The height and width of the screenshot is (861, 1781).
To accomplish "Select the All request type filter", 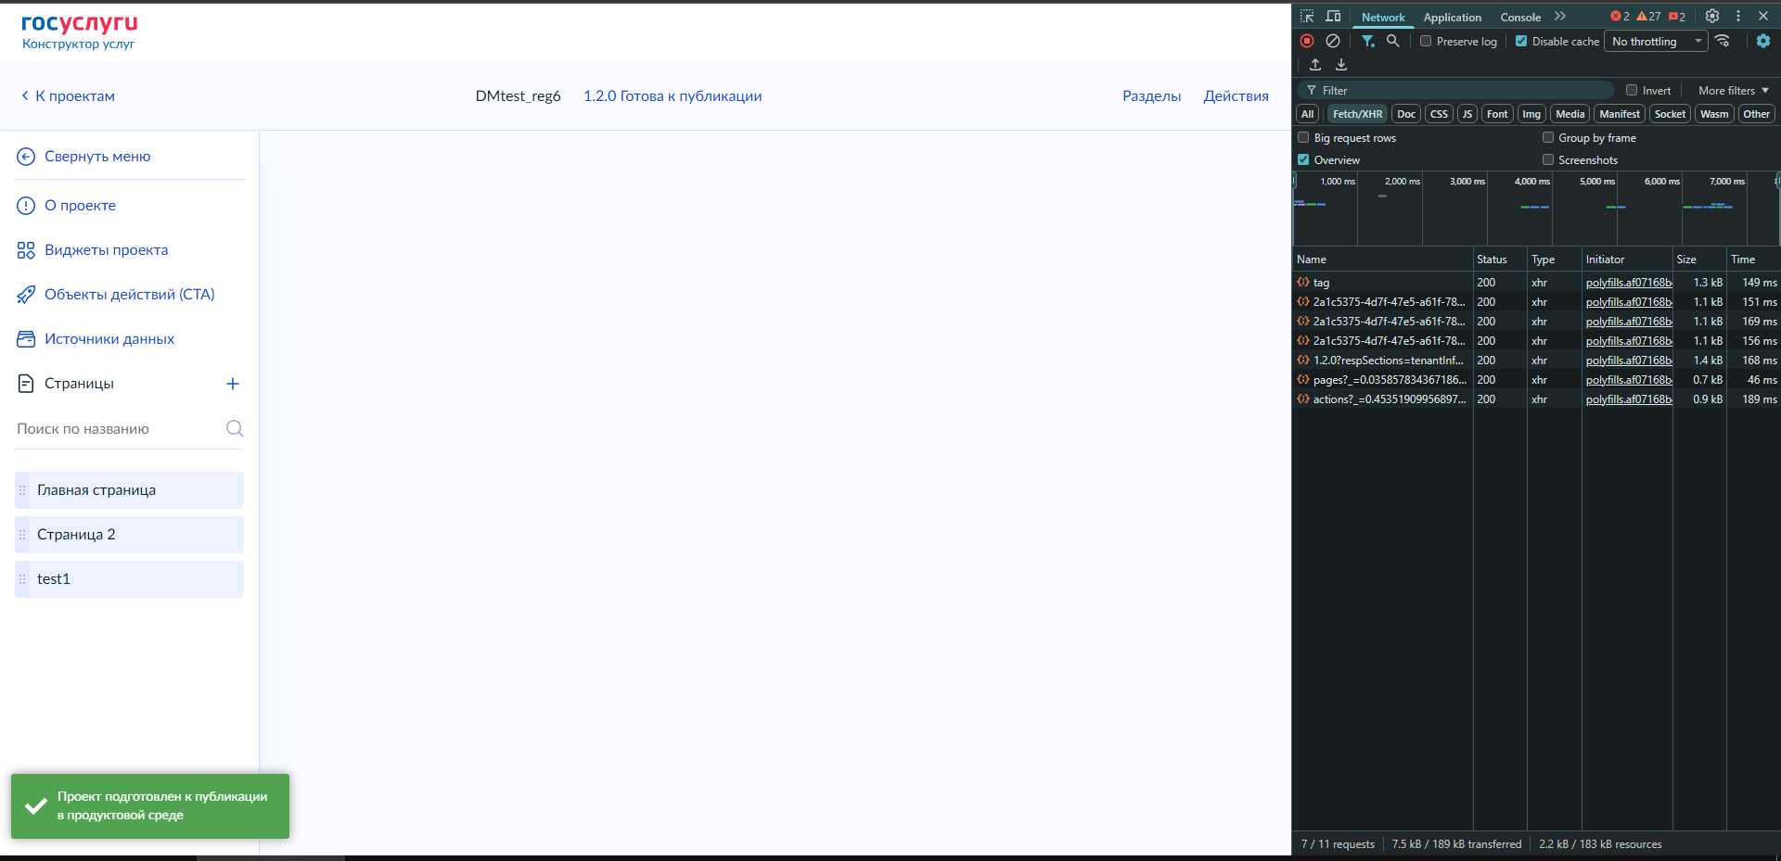I will coord(1308,114).
